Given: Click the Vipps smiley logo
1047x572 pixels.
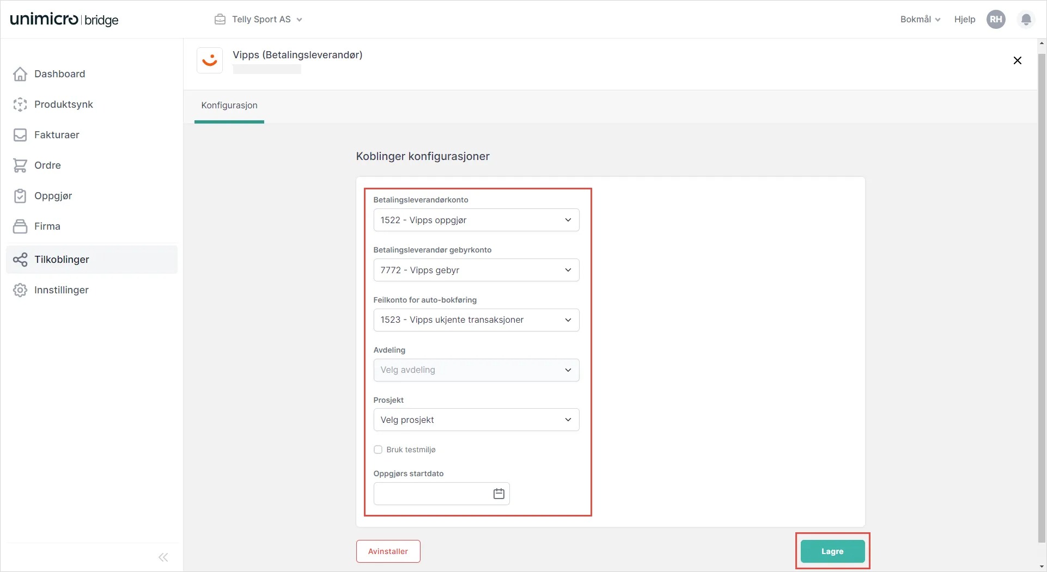Looking at the screenshot, I should click(210, 60).
